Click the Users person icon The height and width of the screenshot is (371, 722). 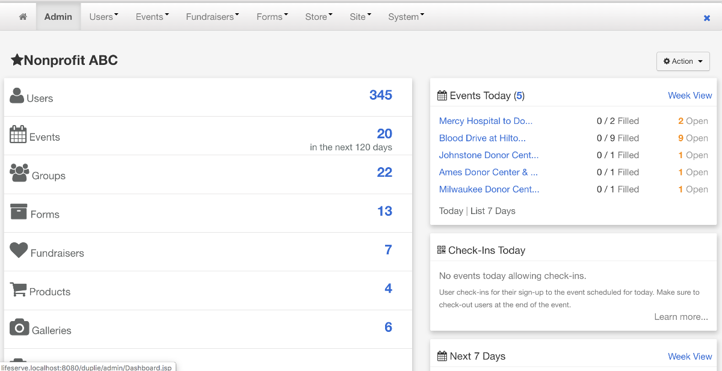coord(17,96)
